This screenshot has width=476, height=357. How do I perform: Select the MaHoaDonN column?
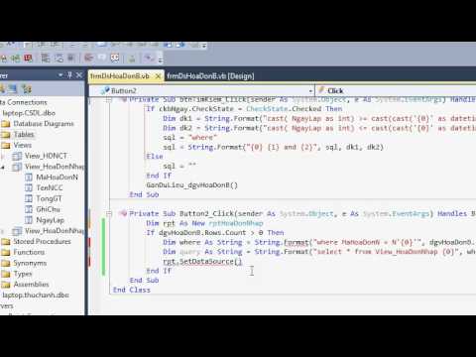click(x=58, y=178)
